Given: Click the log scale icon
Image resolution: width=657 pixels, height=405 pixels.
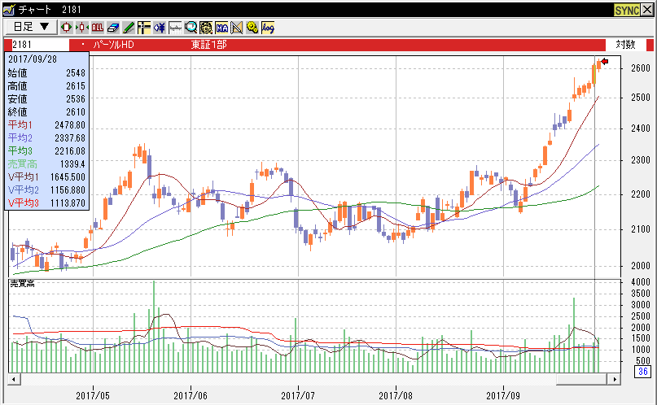Looking at the screenshot, I should 268,27.
